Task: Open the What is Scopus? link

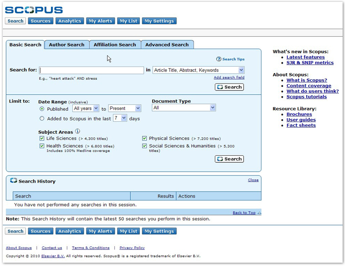Action: point(307,80)
